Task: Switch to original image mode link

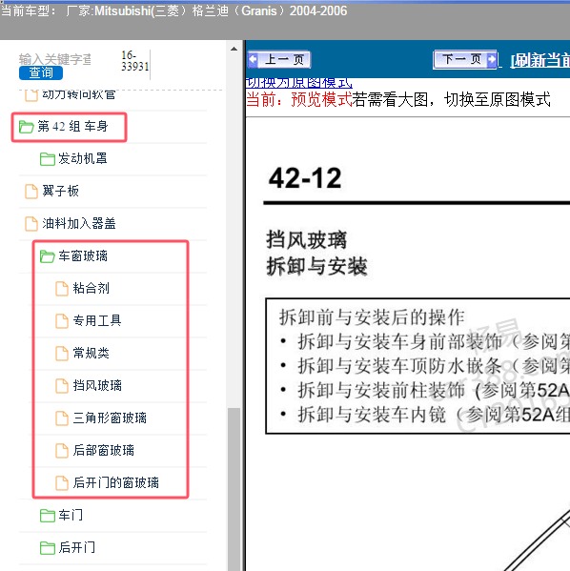Action: tap(299, 83)
